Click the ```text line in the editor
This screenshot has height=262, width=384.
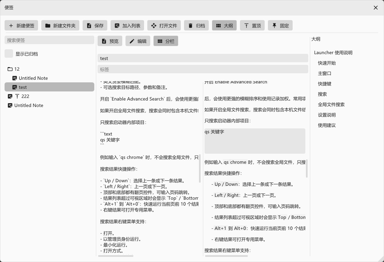pyautogui.click(x=106, y=134)
